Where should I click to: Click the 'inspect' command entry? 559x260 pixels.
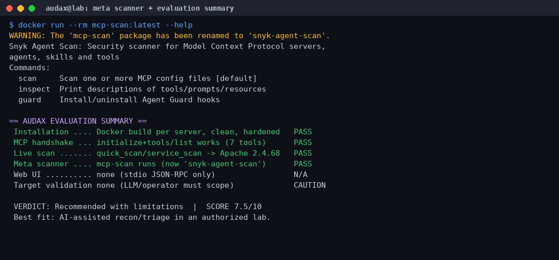(142, 89)
